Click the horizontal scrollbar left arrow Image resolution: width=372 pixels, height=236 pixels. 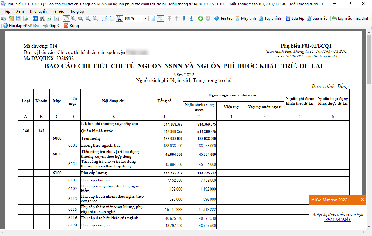pyautogui.click(x=3, y=232)
